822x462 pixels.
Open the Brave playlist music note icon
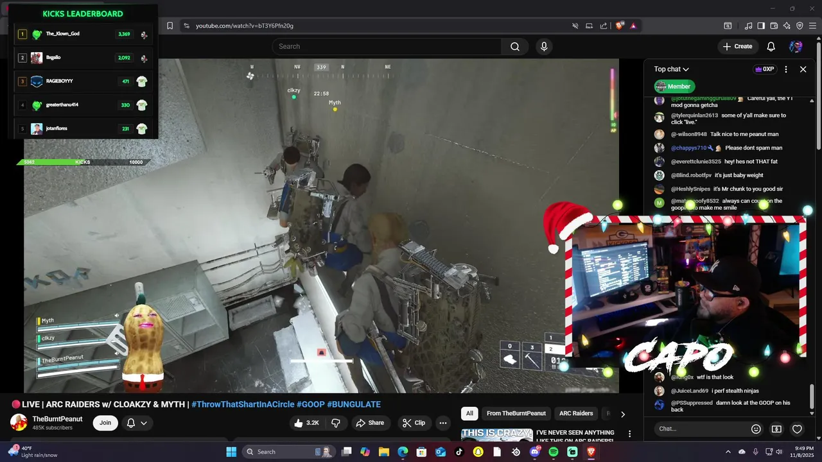pyautogui.click(x=748, y=26)
